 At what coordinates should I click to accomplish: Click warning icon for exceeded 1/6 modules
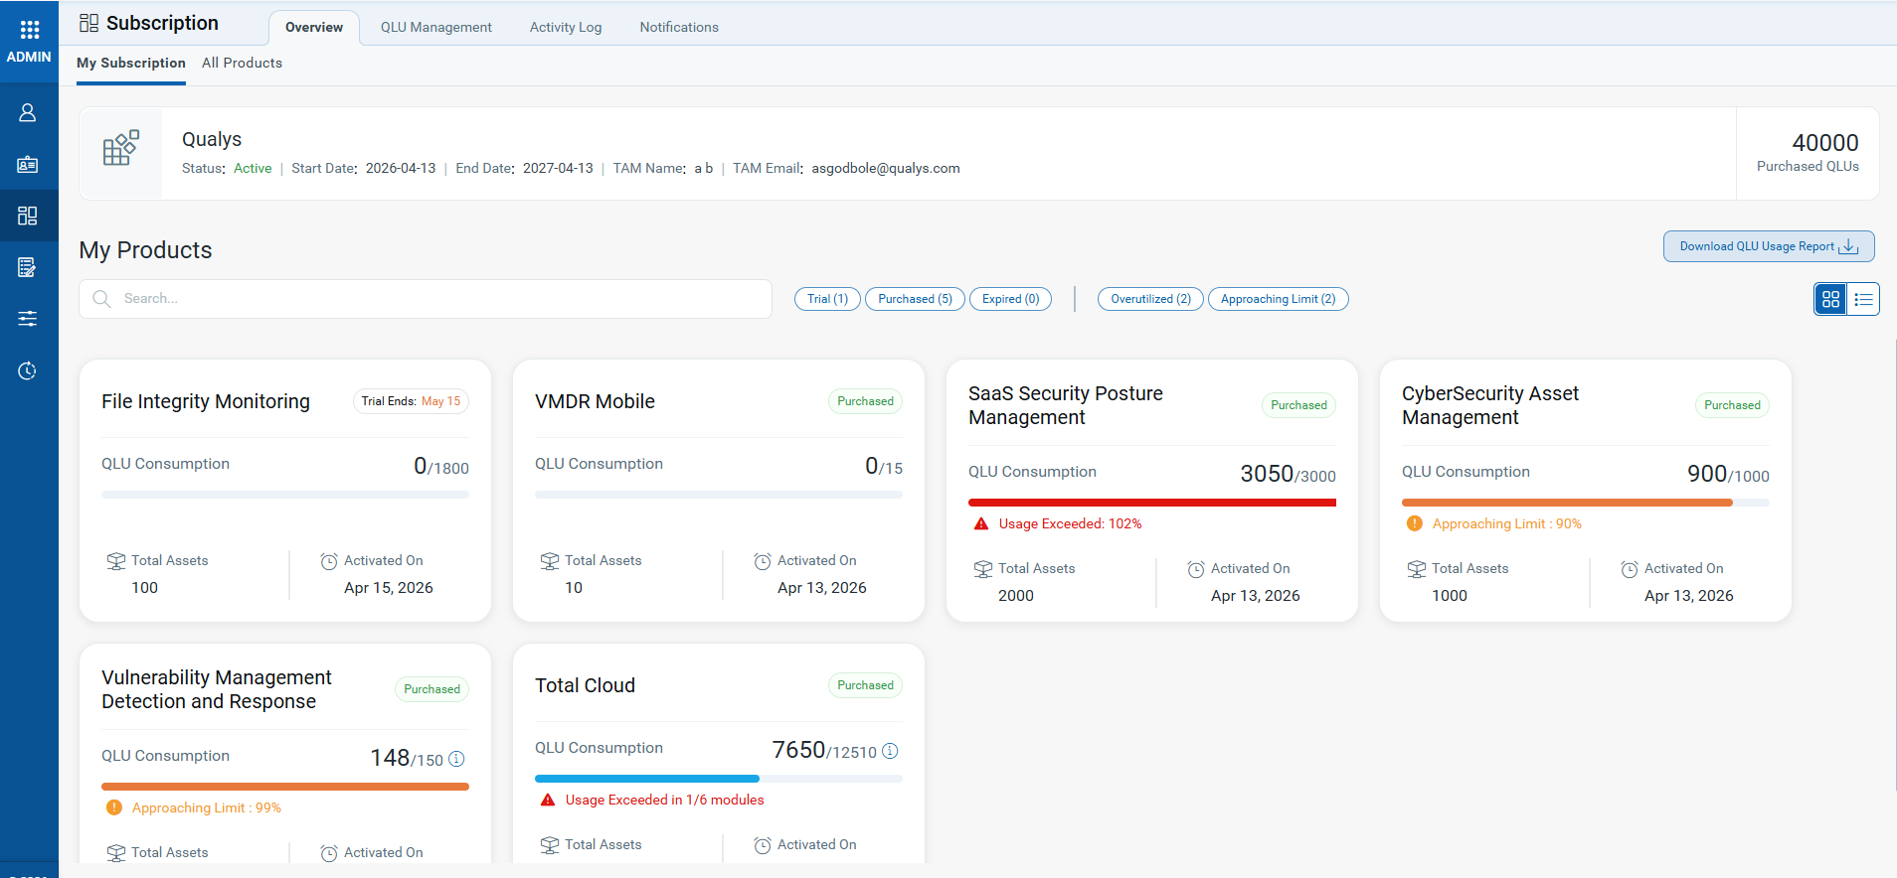coord(548,800)
